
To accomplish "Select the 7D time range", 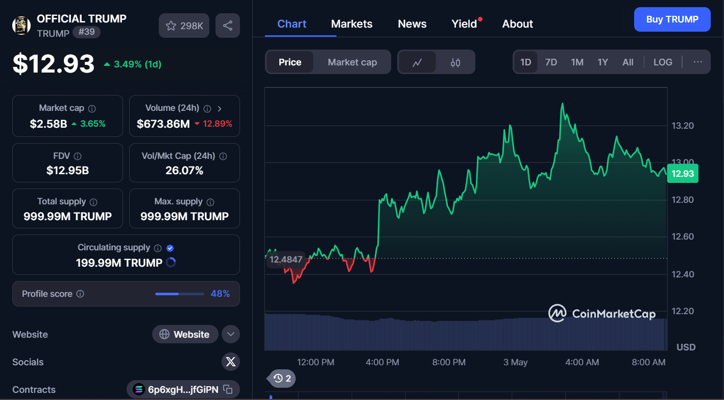I will 551,62.
